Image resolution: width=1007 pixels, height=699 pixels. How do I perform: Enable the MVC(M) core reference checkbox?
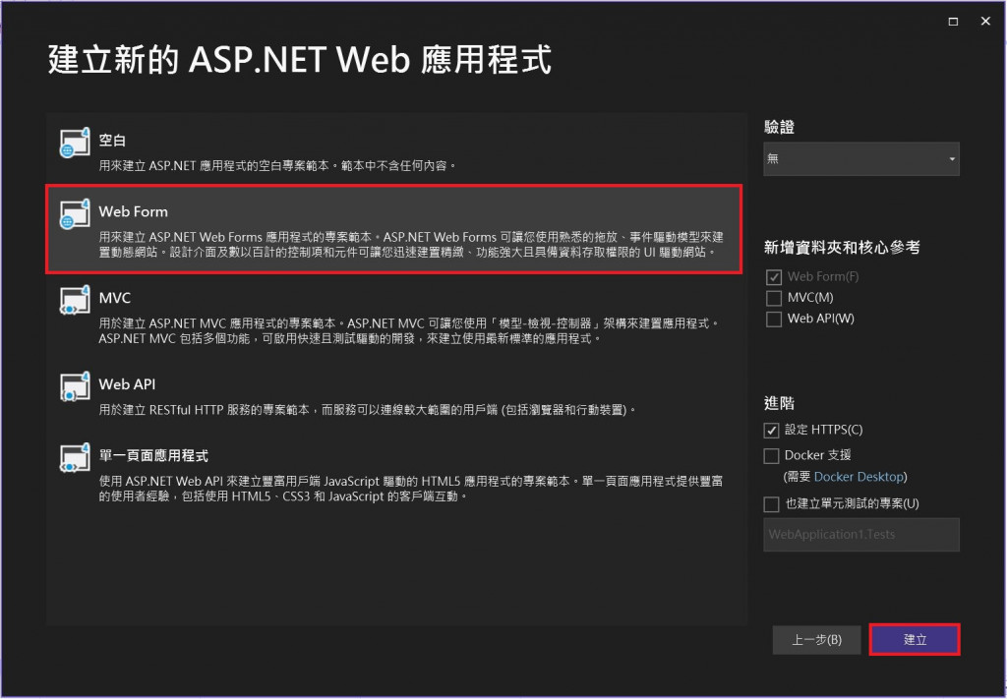click(774, 298)
